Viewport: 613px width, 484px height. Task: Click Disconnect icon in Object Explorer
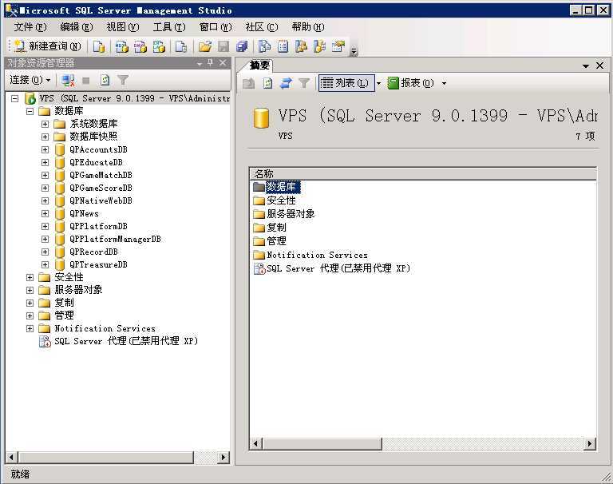point(68,81)
